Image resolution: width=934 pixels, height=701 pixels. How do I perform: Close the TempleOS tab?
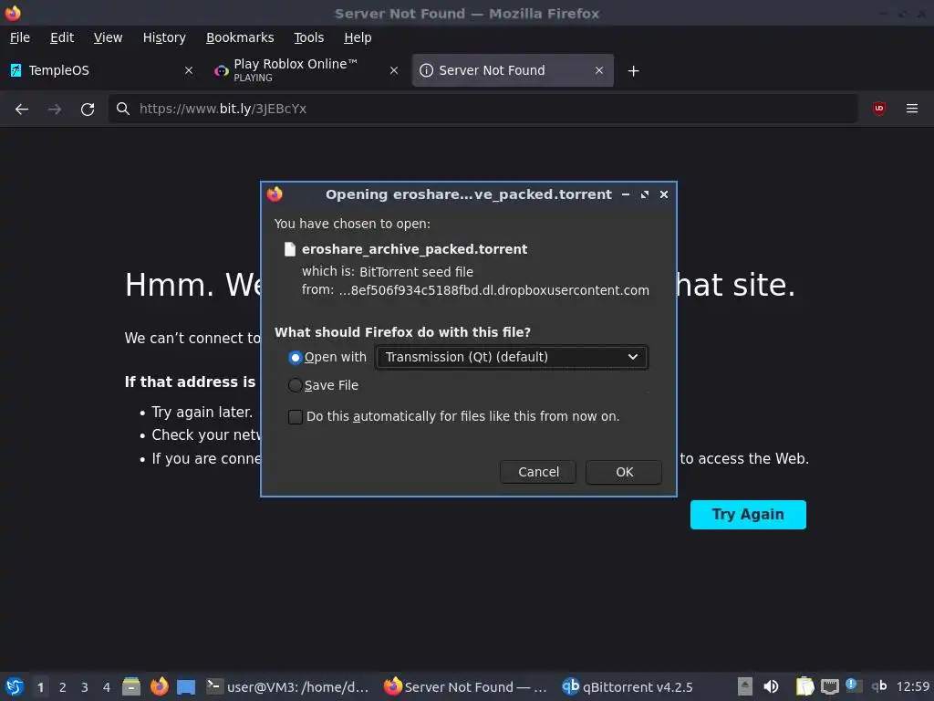point(188,70)
